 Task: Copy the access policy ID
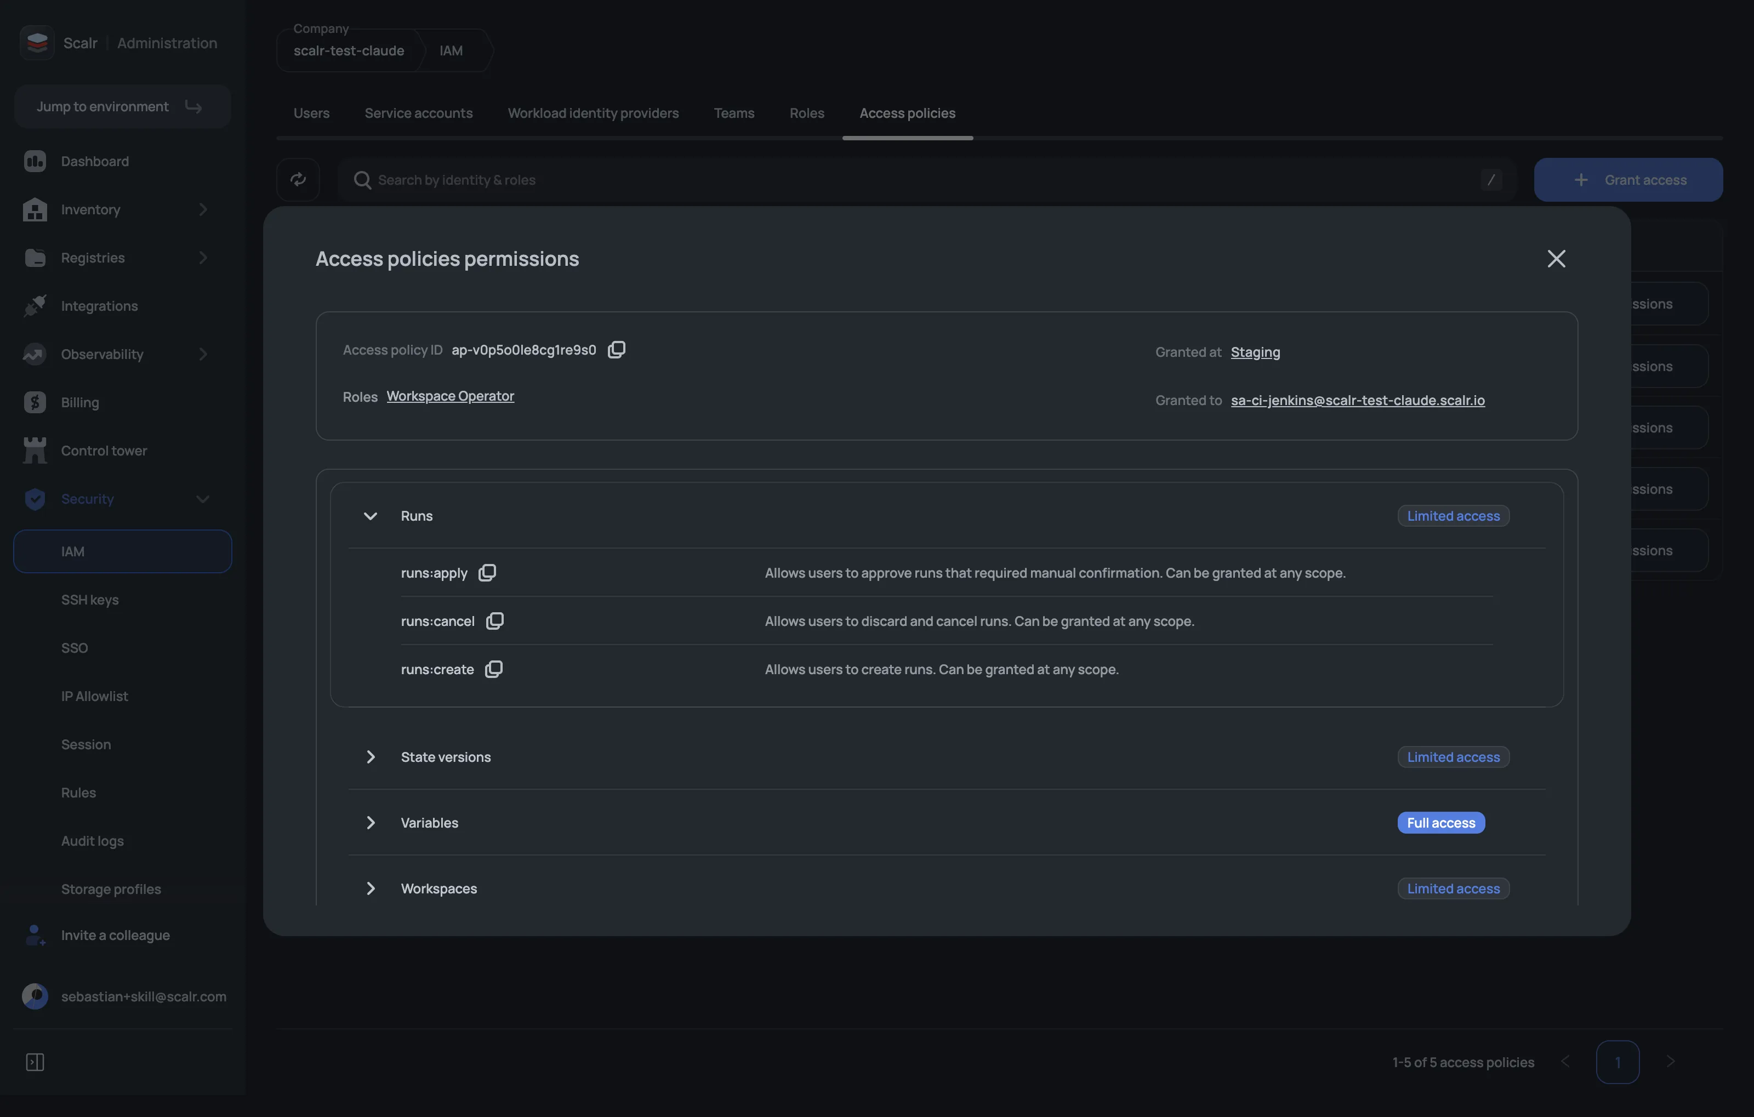point(616,350)
